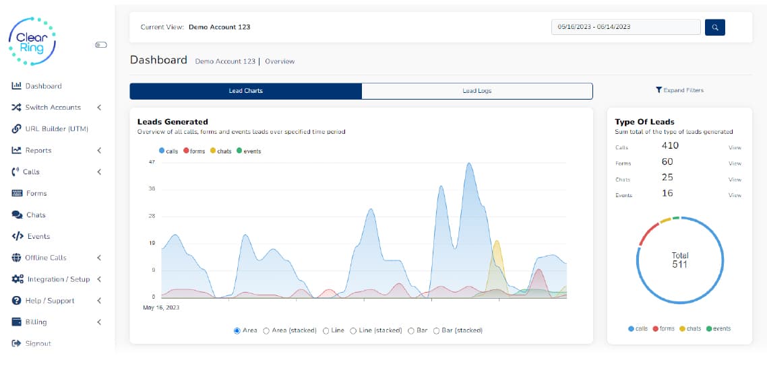
Task: Expand the Switch Accounts submenu
Action: (99, 108)
